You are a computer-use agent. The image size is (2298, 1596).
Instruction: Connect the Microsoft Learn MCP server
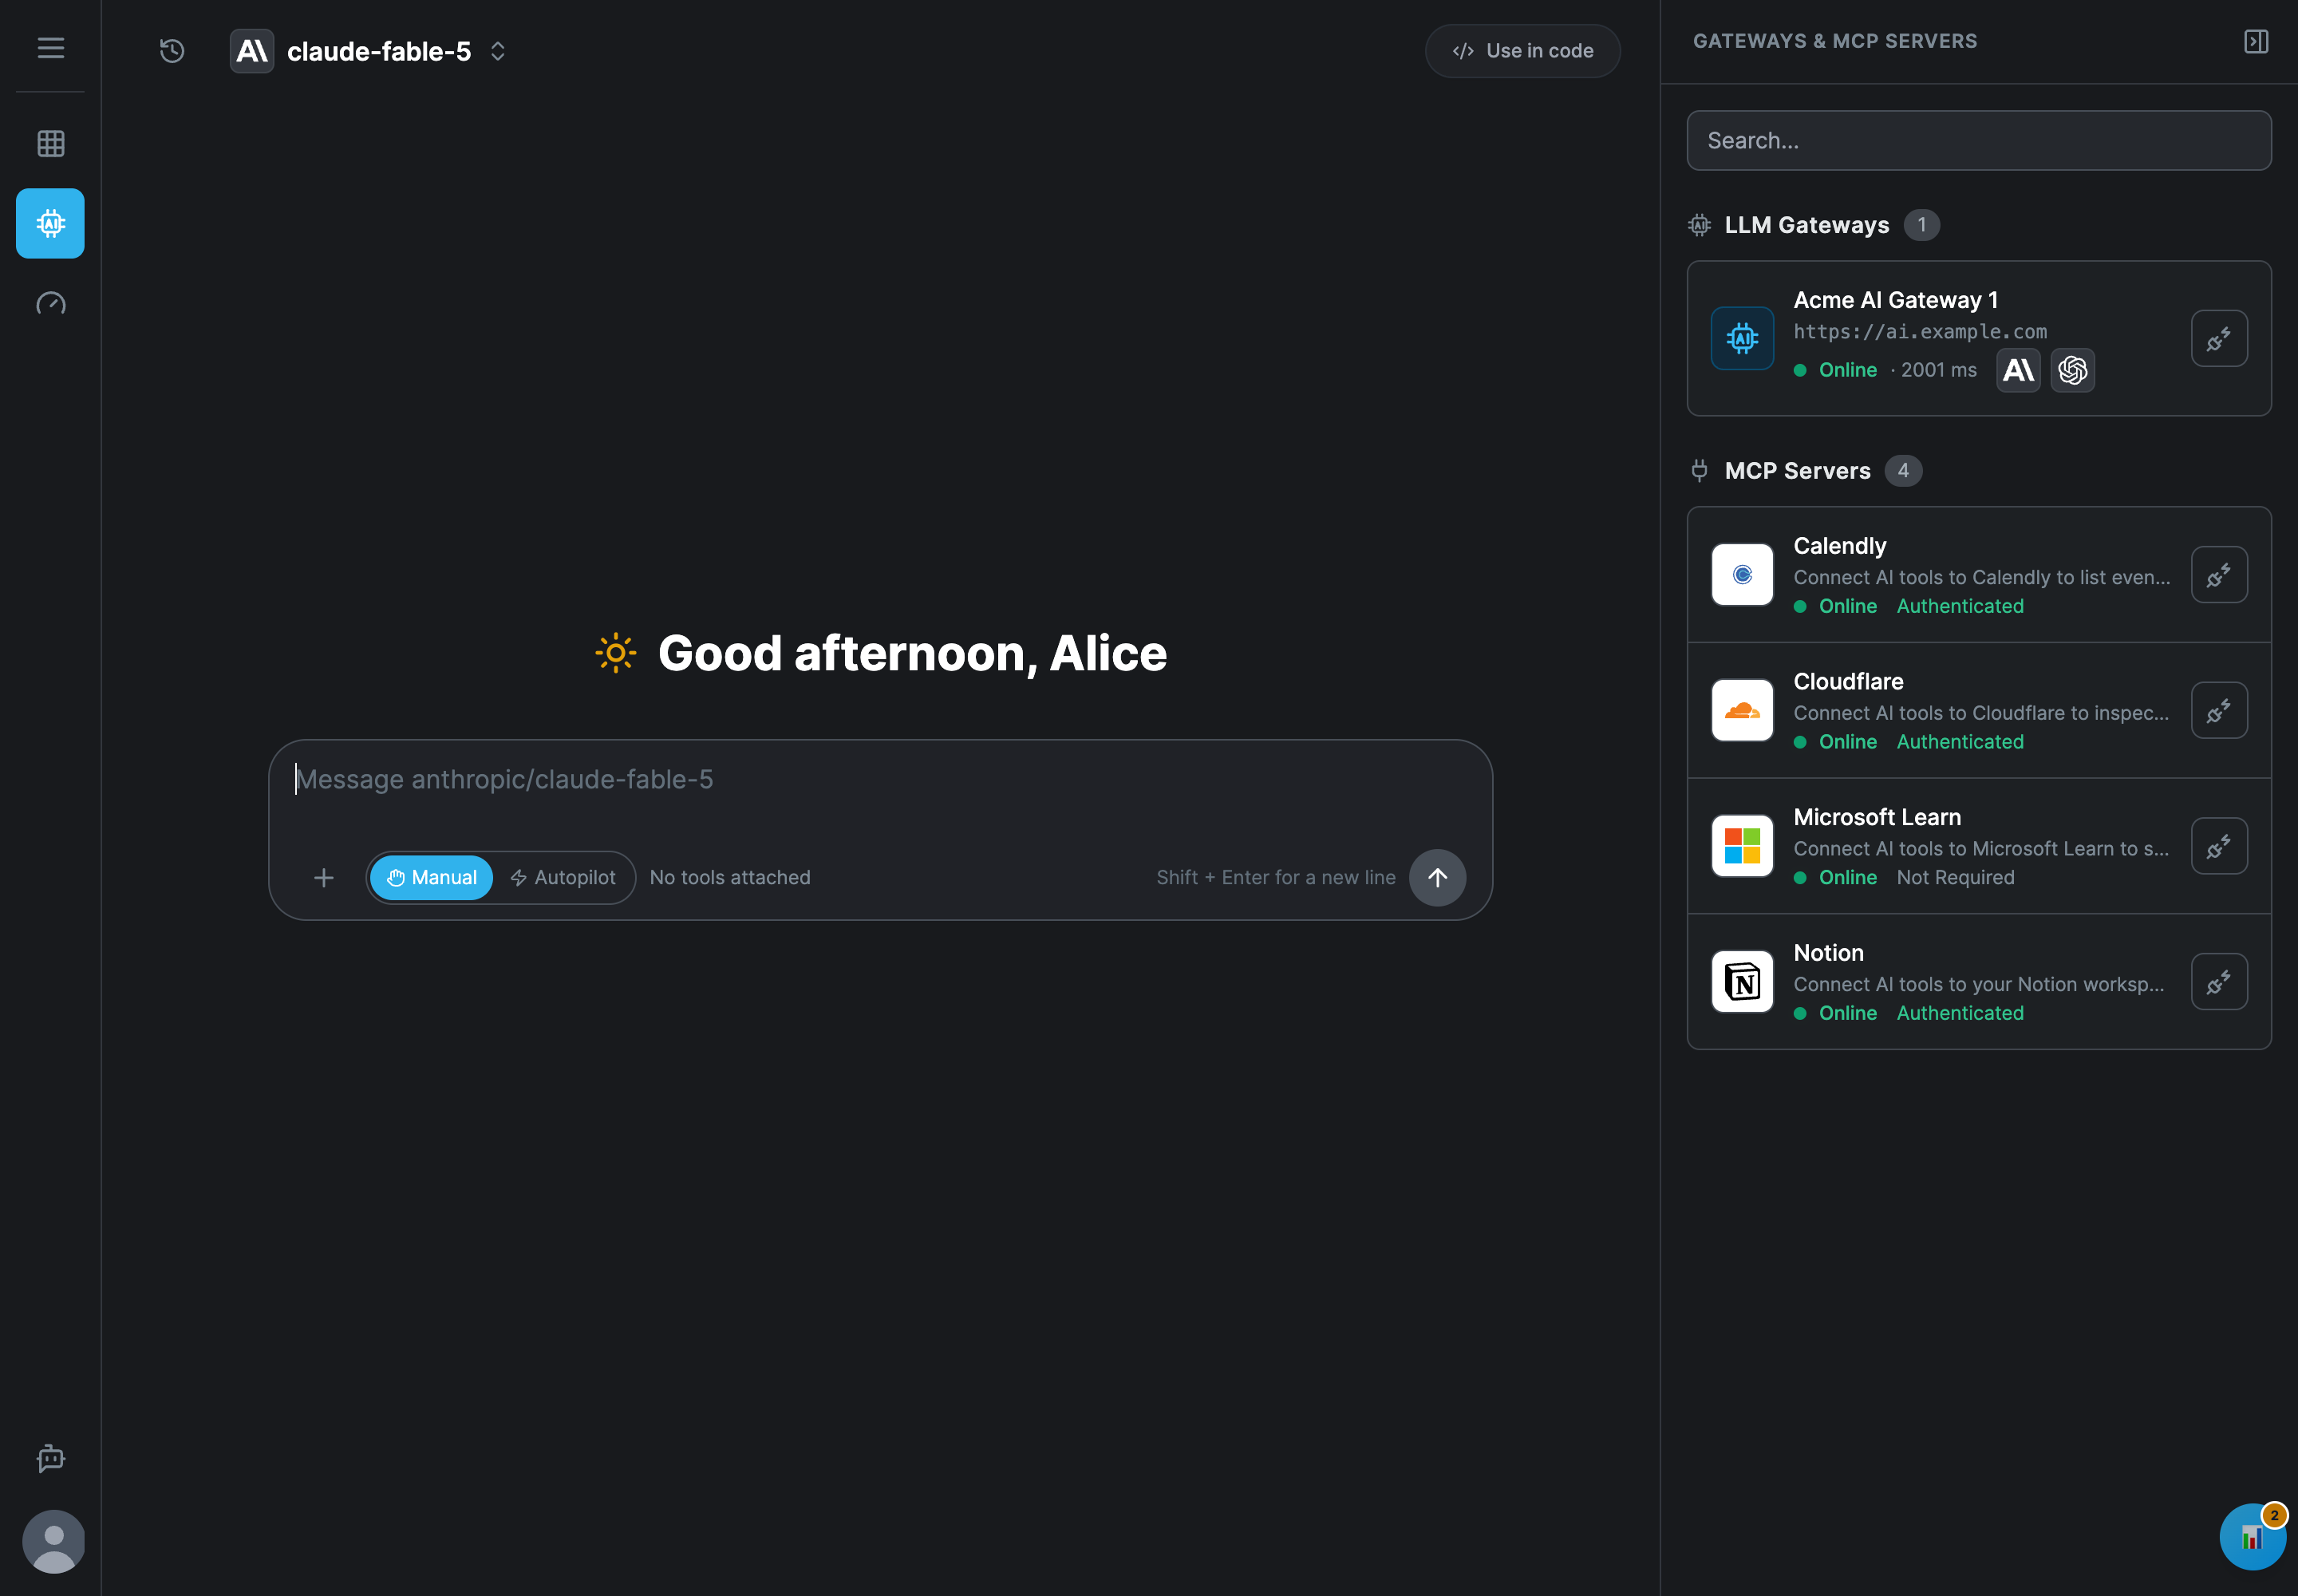tap(2219, 846)
